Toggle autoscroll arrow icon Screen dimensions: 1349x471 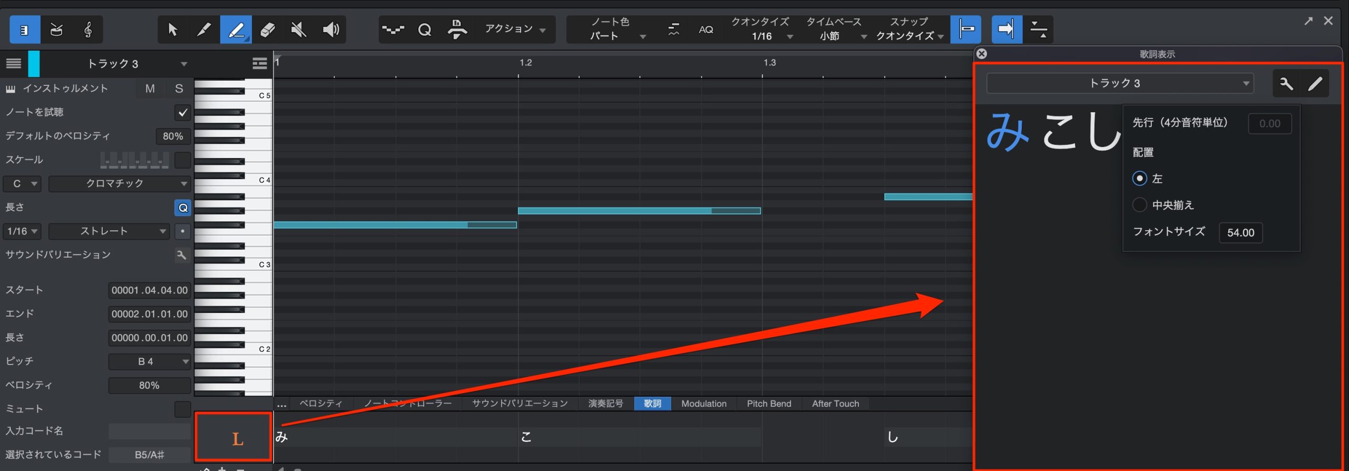[1006, 30]
